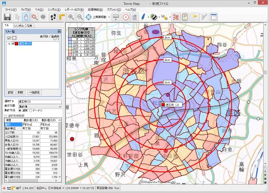Click the chart graph icon in toolbar

click(x=165, y=17)
